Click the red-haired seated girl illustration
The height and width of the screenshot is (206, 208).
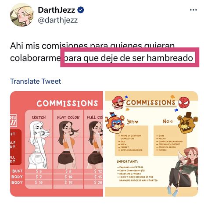tap(183, 172)
